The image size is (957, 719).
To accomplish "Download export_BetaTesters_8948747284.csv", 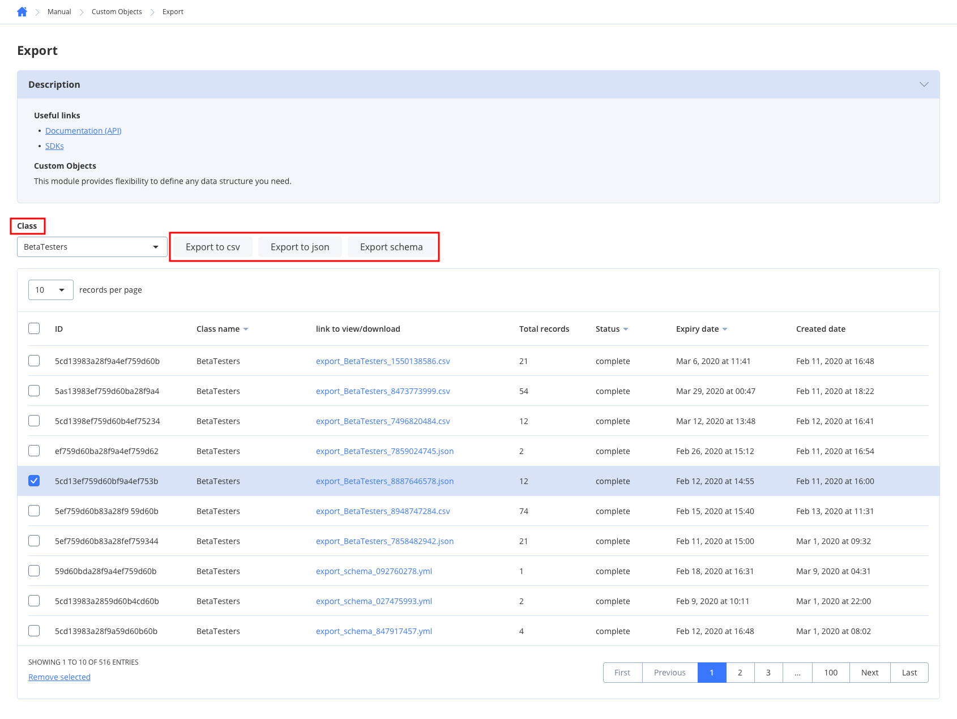I will [x=383, y=511].
